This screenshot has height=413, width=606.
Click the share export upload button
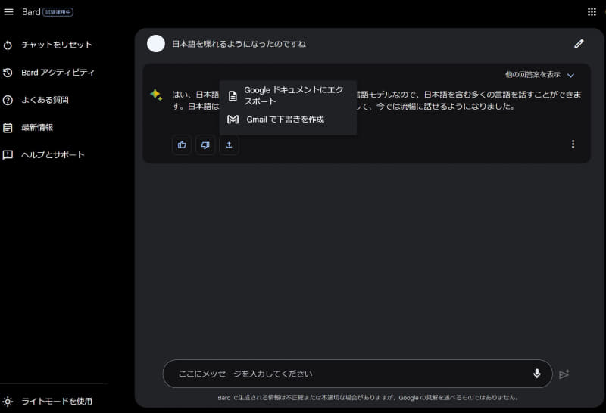pyautogui.click(x=230, y=144)
